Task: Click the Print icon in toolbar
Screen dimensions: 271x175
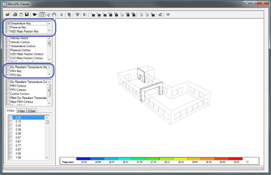Action: click(x=15, y=15)
